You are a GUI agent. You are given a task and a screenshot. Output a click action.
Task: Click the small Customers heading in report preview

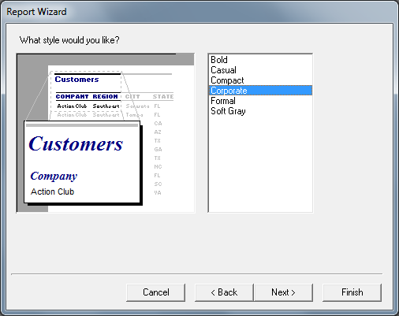pyautogui.click(x=76, y=80)
